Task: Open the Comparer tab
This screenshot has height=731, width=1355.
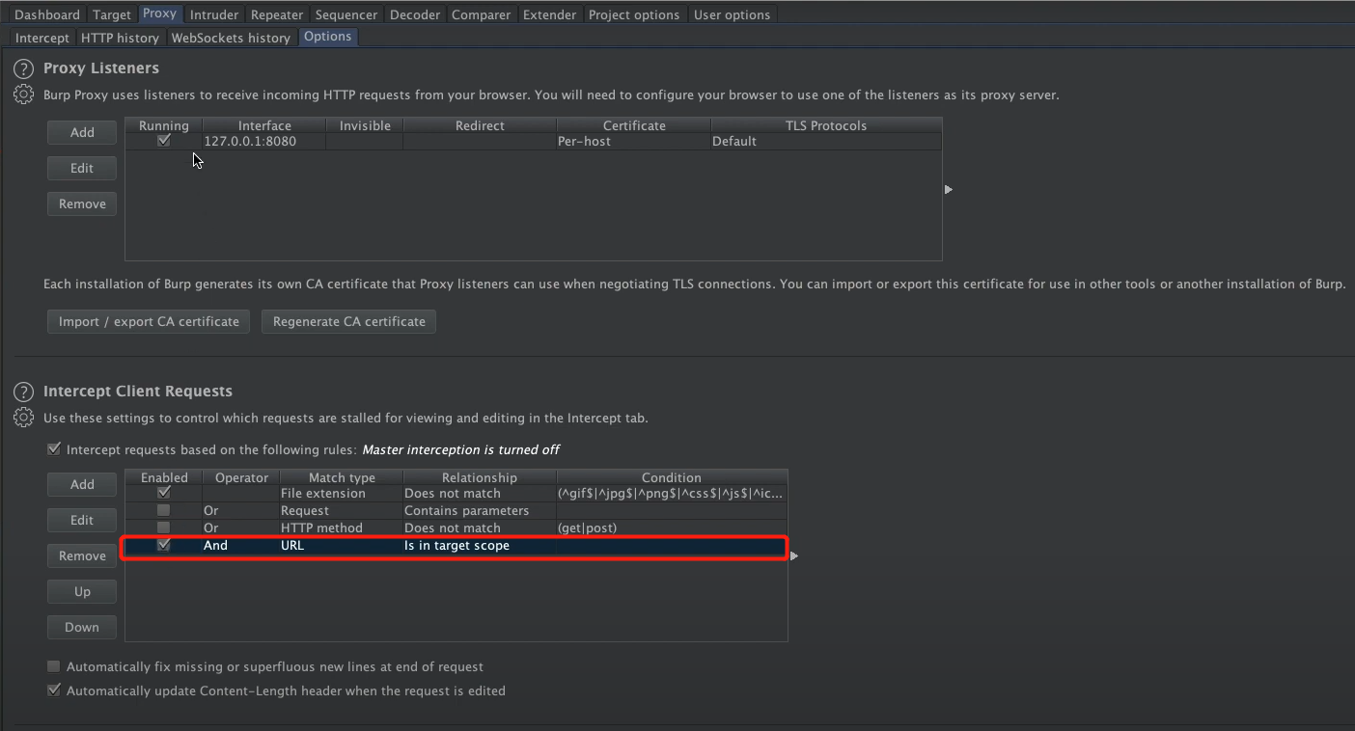Action: click(x=482, y=14)
